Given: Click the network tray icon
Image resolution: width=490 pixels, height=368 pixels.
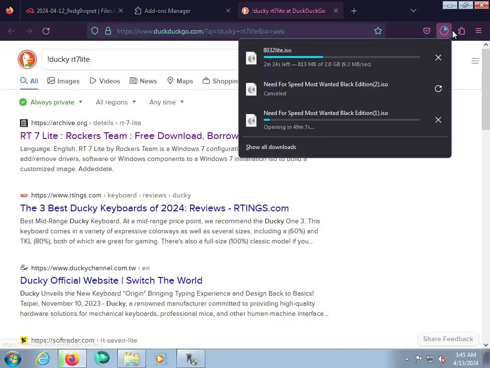Looking at the screenshot, I should pyautogui.click(x=430, y=359).
